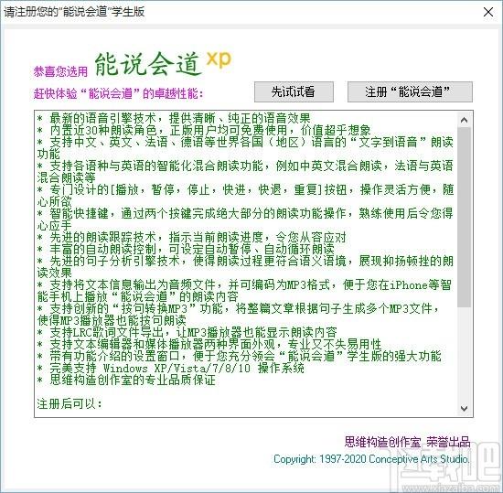Viewport: 503px width, 493px height.
Task: Click the line about 支持LRC歌词文件导出
Action: click(x=187, y=332)
